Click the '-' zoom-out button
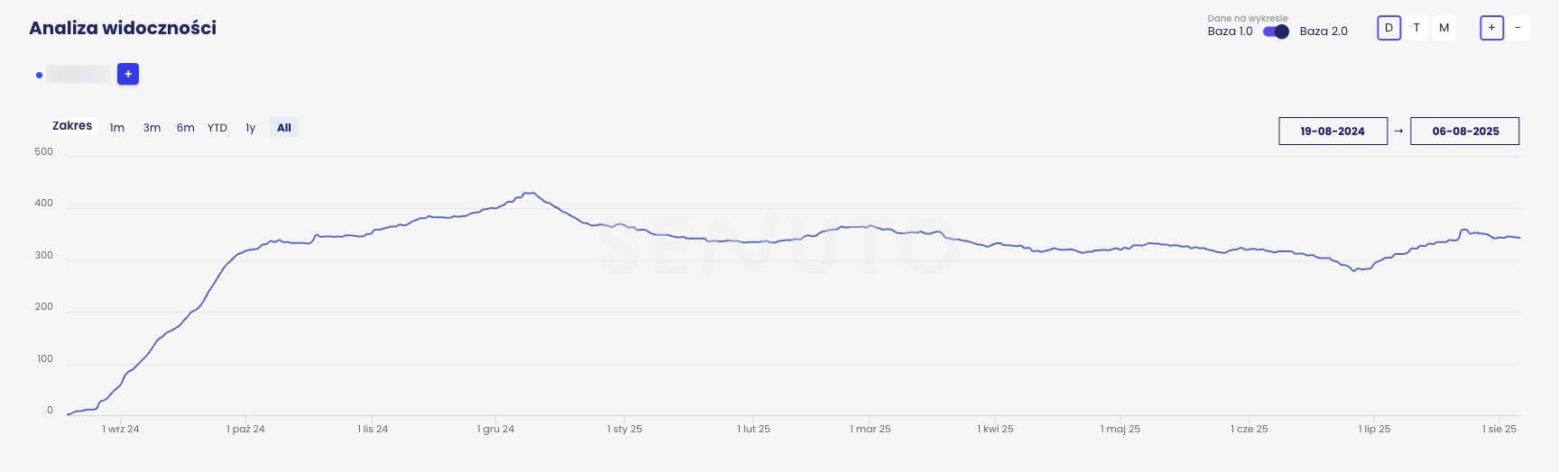The height and width of the screenshot is (472, 1559). coord(1517,28)
